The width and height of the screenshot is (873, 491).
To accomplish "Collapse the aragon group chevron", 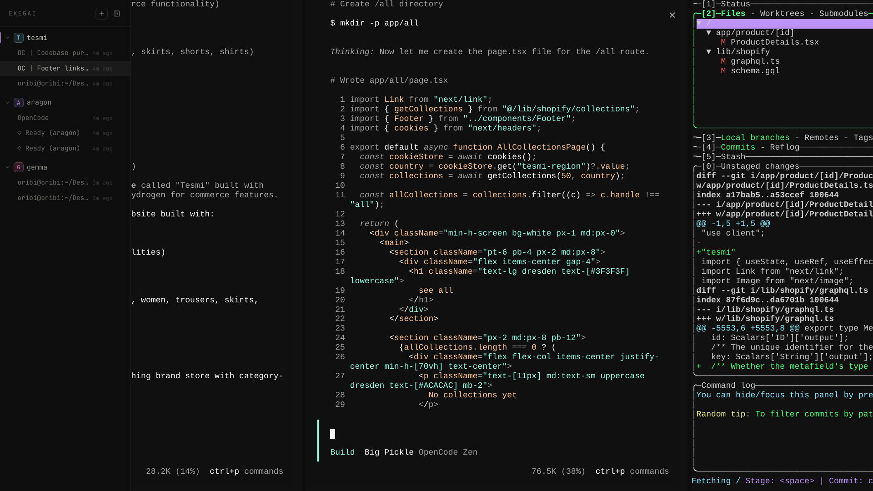I will (7, 102).
